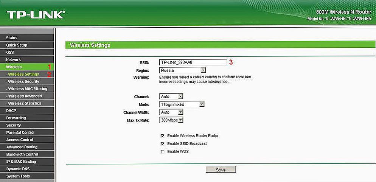Click the Warning: label
Screen dimensions: 376x182
click(x=141, y=78)
